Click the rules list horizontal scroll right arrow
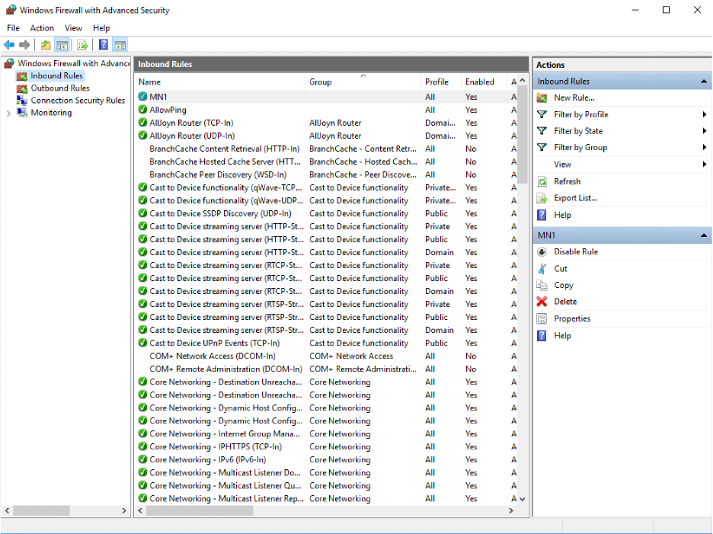The height and width of the screenshot is (534, 713). (x=511, y=511)
